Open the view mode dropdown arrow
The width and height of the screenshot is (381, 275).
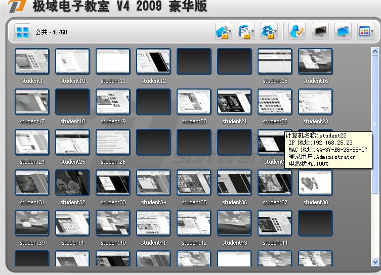[x=372, y=31]
